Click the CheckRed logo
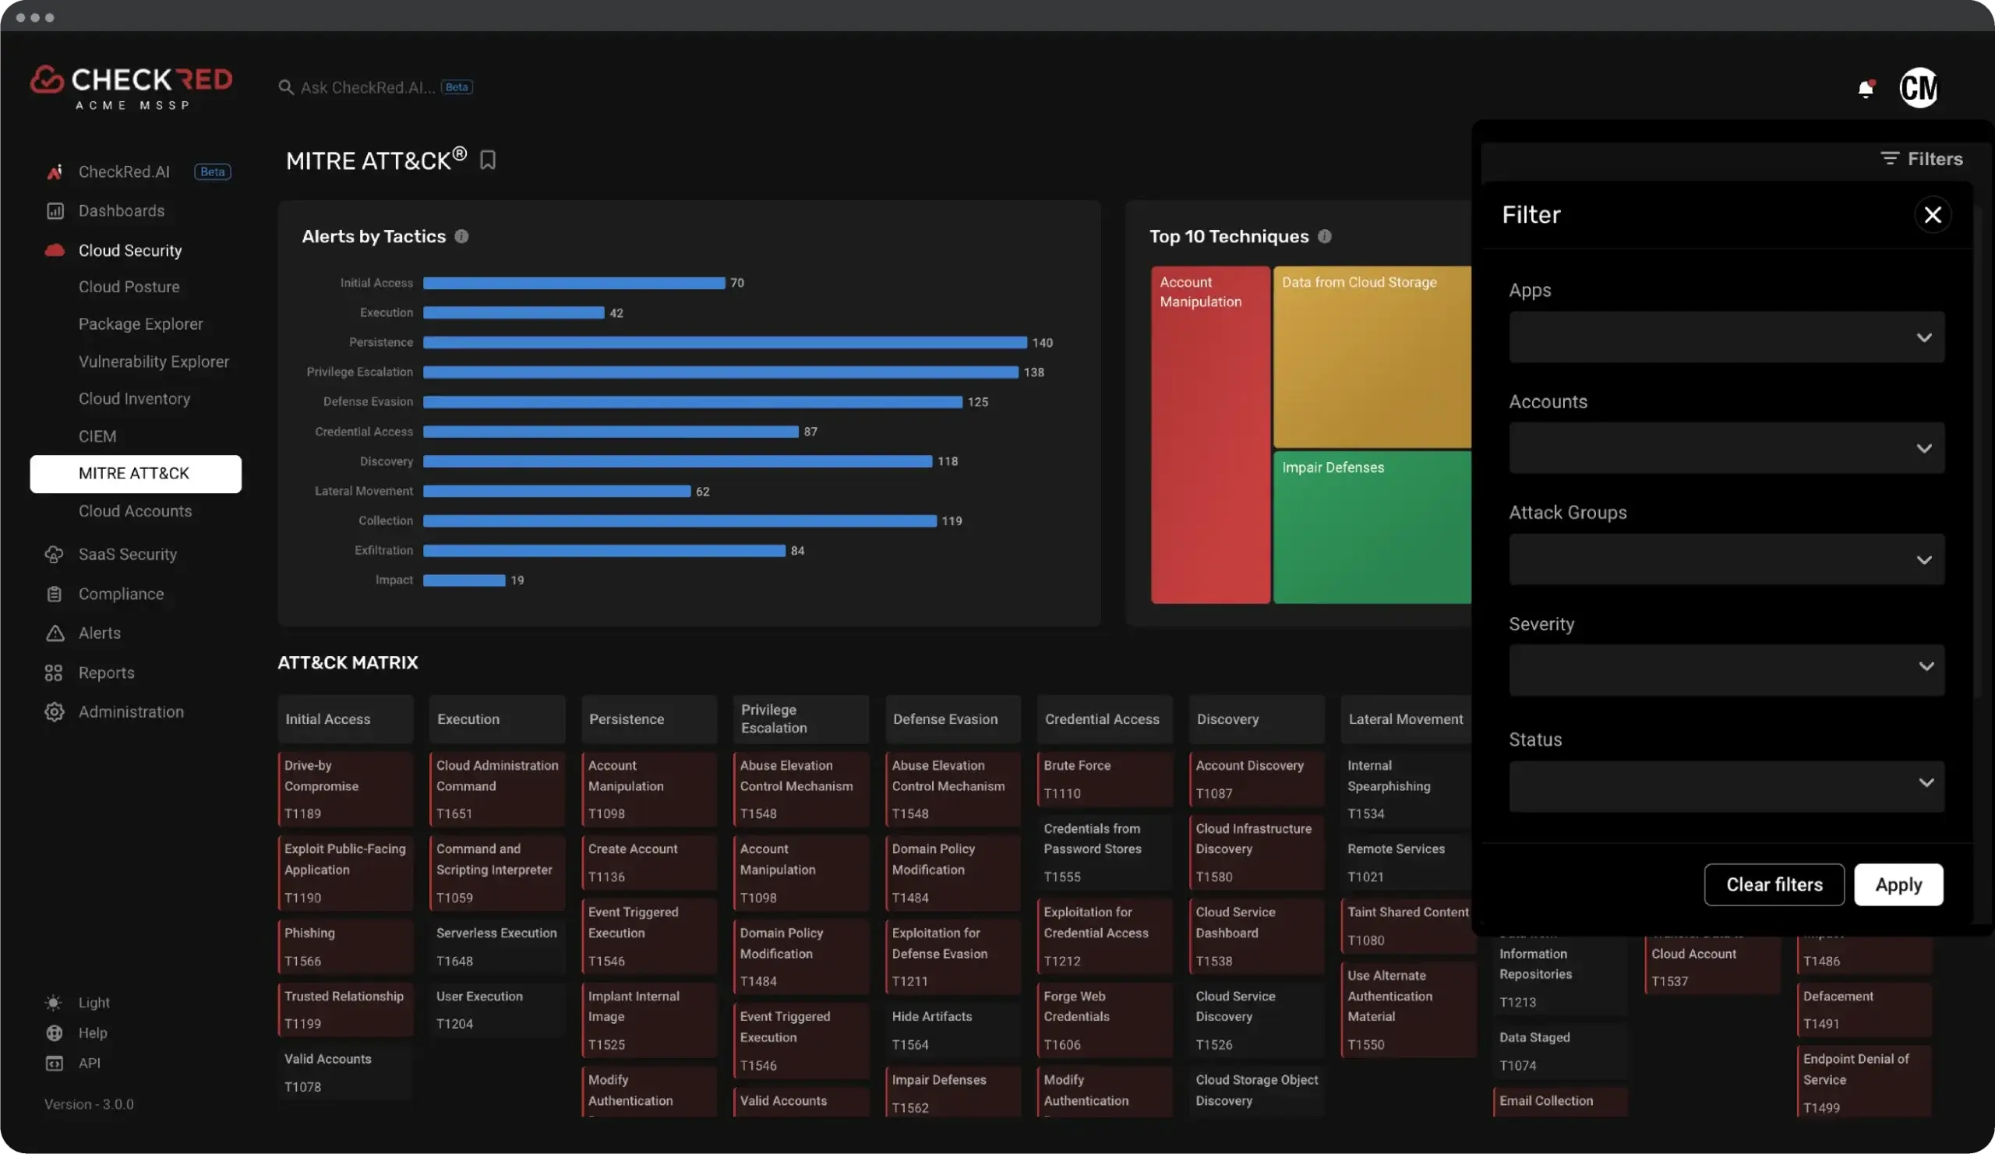The width and height of the screenshot is (1995, 1154). click(x=132, y=88)
